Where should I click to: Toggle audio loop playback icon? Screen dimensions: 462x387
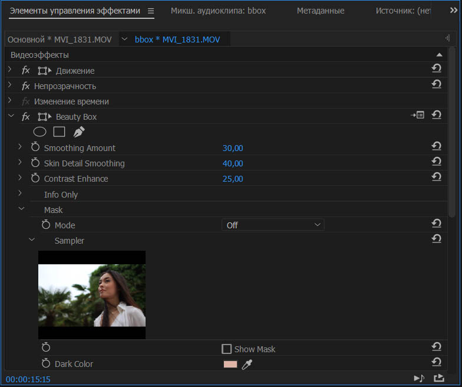coord(419,378)
